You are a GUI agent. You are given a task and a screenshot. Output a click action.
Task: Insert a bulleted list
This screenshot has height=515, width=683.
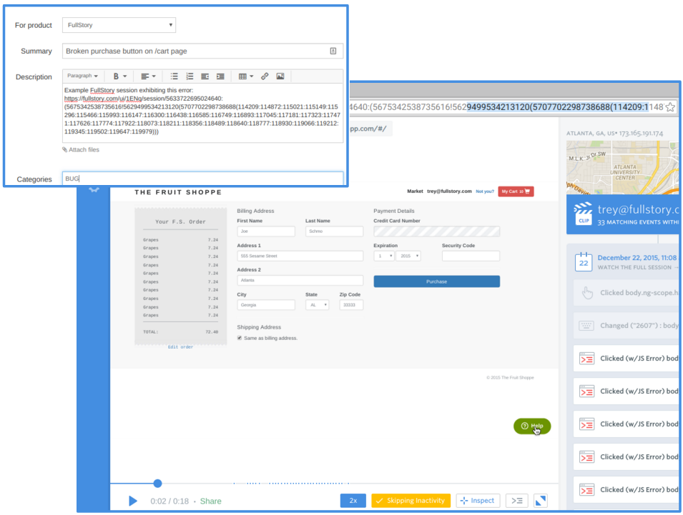[x=175, y=76]
